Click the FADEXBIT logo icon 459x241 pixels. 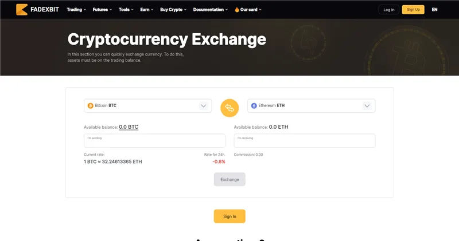tap(22, 10)
